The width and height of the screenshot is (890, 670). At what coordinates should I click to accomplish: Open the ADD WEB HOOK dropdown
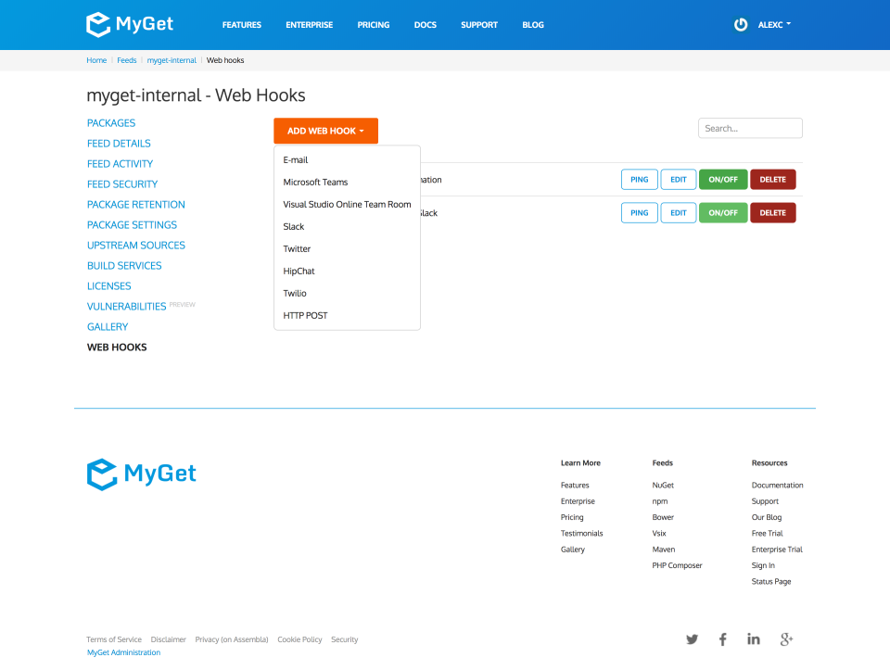coord(325,131)
